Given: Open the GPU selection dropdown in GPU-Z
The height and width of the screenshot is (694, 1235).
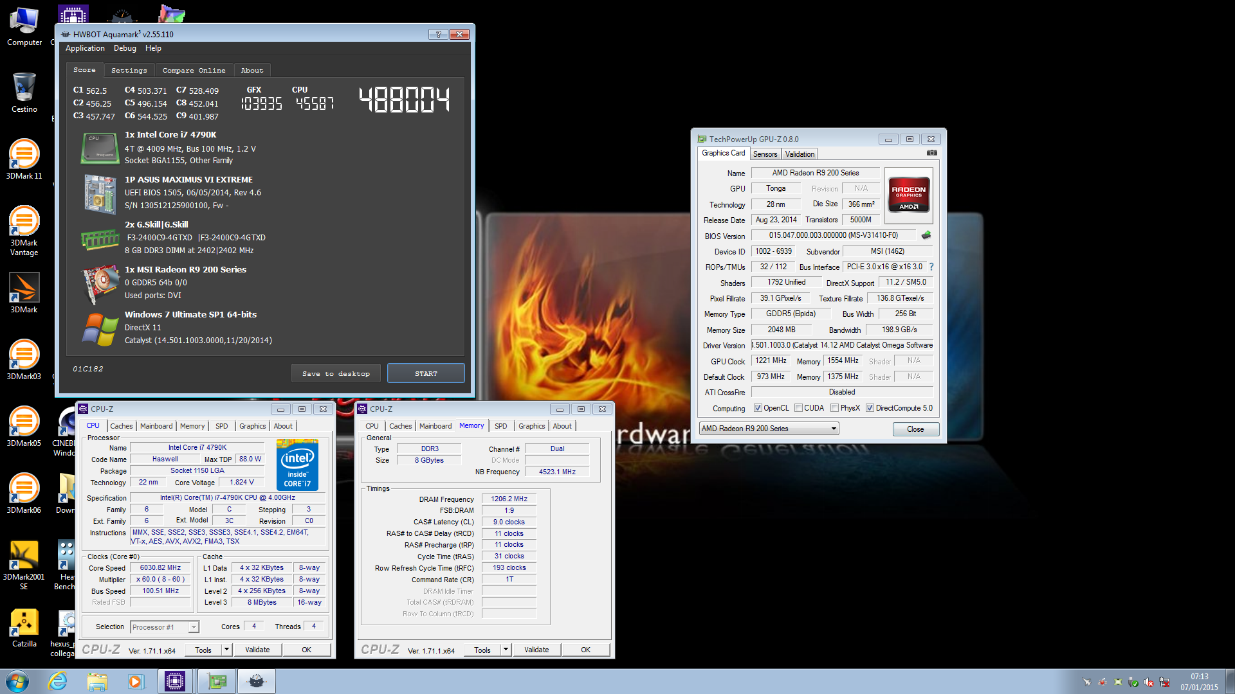Looking at the screenshot, I should (x=769, y=429).
